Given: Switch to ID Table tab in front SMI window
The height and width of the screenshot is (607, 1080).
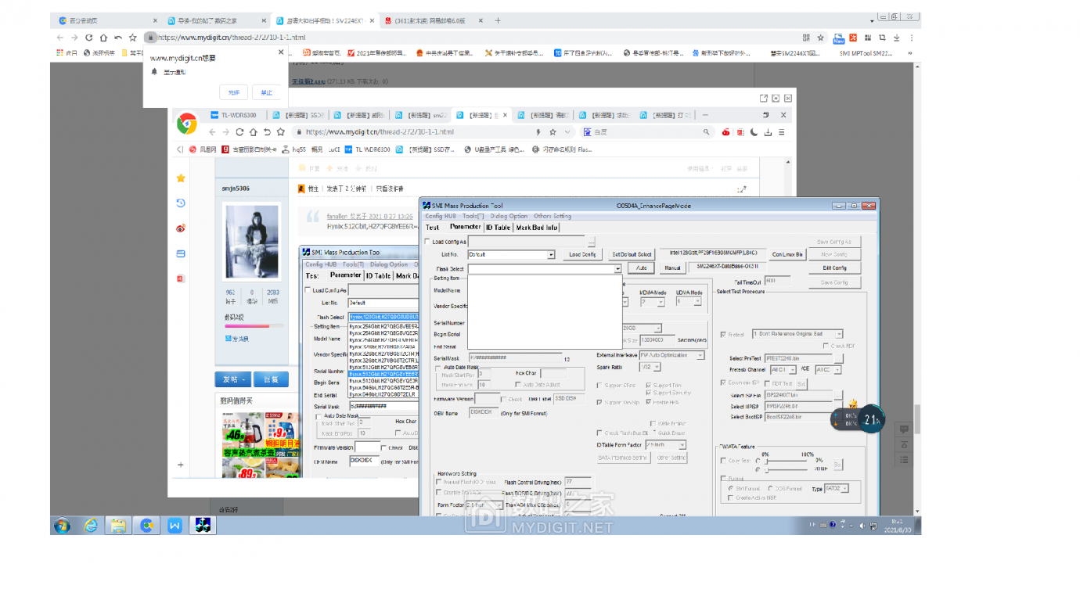Looking at the screenshot, I should (x=498, y=228).
